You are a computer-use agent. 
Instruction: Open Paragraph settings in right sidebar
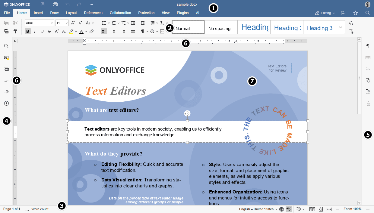(368, 46)
